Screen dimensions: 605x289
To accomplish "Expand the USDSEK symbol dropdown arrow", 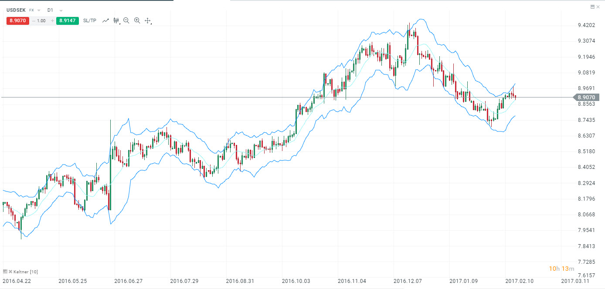I will pos(39,10).
